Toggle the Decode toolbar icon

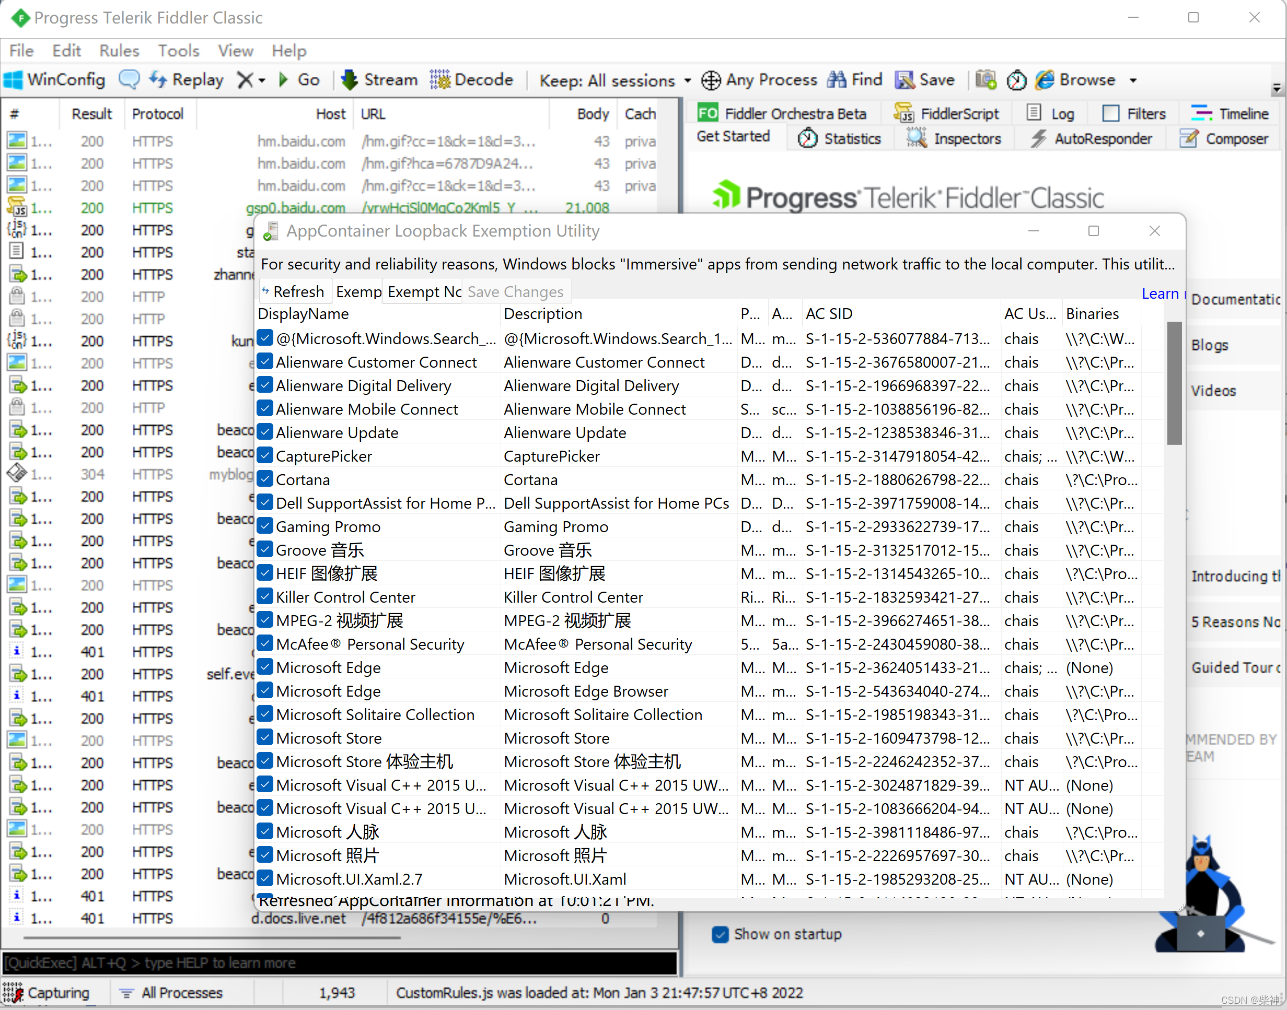[x=439, y=79]
